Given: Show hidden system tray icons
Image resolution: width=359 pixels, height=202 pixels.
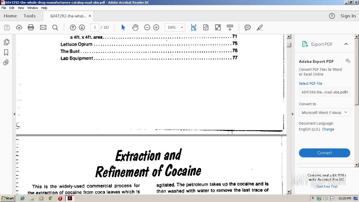Looking at the screenshot, I should click(313, 198).
